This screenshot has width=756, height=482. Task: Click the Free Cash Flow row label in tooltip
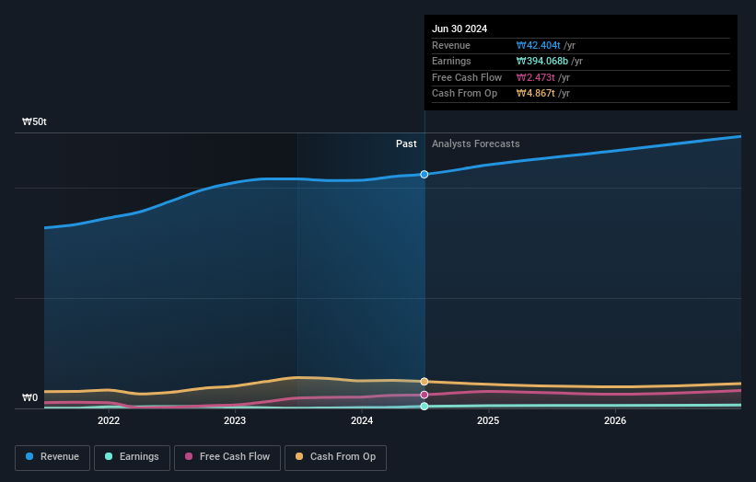pos(467,77)
